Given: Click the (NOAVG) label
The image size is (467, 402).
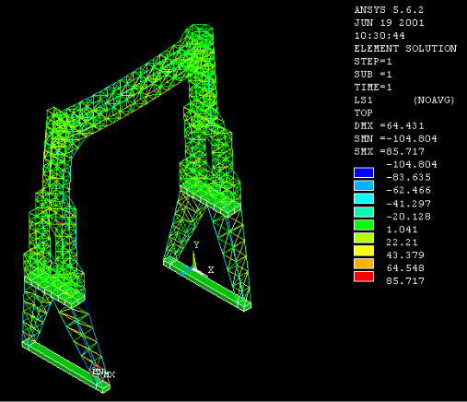Looking at the screenshot, I should tap(434, 100).
